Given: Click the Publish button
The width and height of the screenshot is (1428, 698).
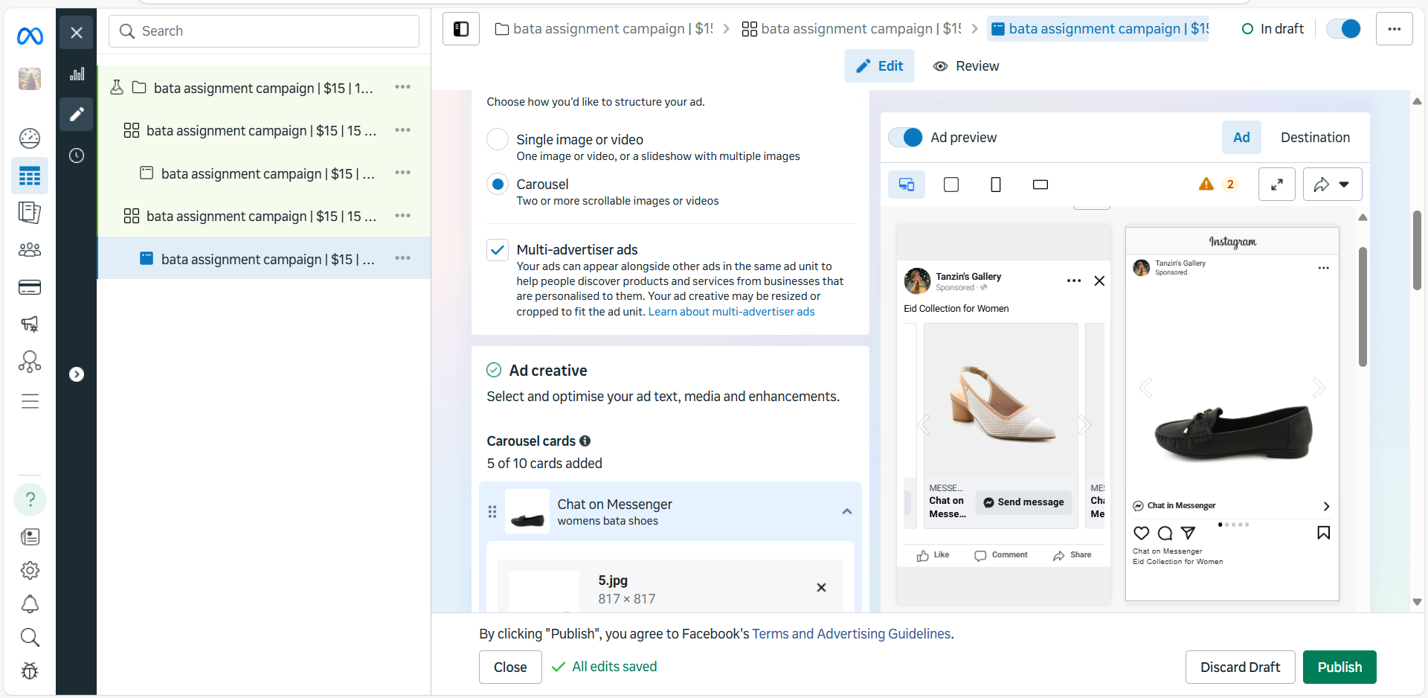Looking at the screenshot, I should [x=1339, y=667].
